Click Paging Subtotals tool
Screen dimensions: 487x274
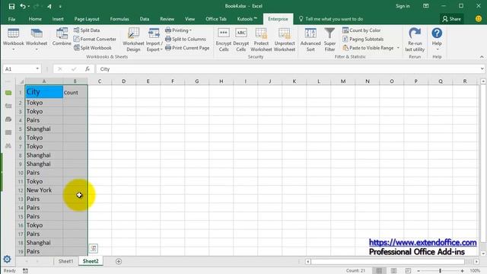(x=363, y=39)
